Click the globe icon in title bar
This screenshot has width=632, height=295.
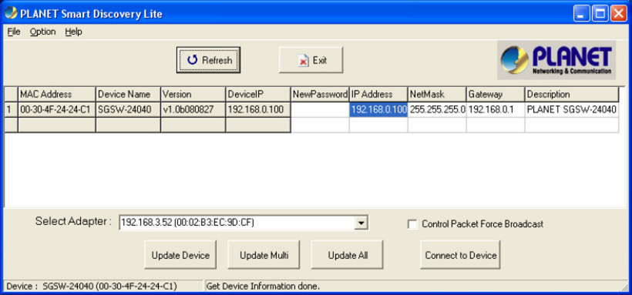pyautogui.click(x=11, y=13)
